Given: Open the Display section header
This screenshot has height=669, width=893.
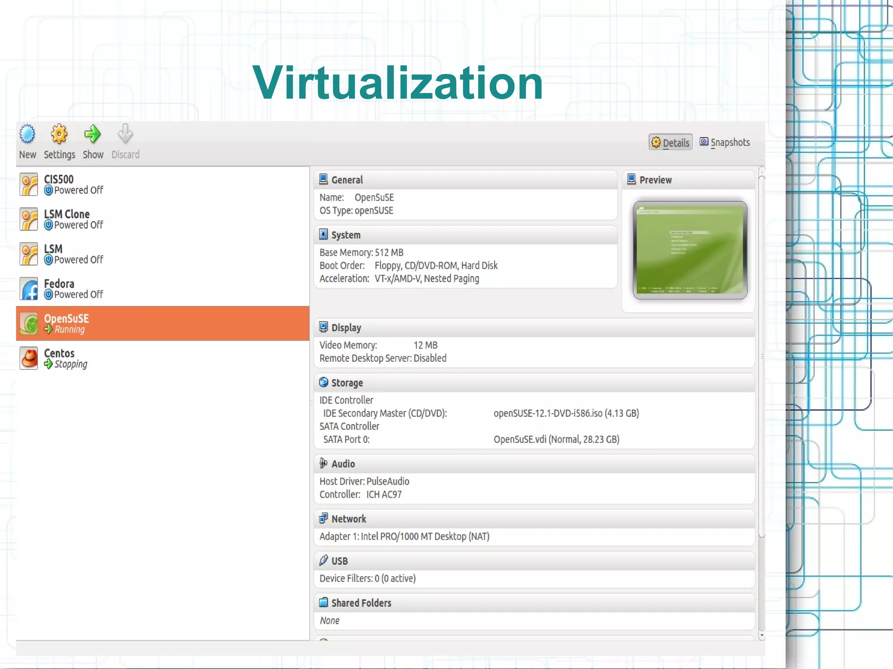Looking at the screenshot, I should pos(534,327).
